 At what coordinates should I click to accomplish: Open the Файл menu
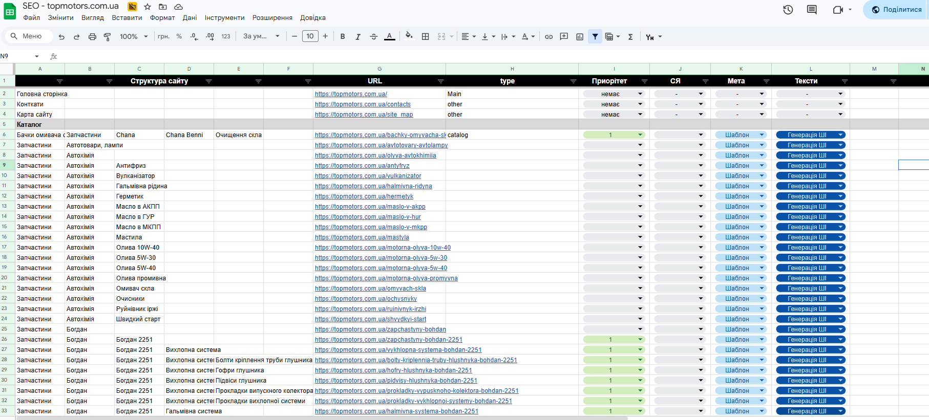[32, 18]
